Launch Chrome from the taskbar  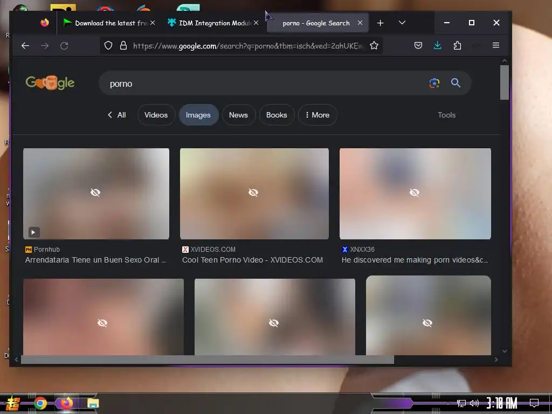(40, 403)
